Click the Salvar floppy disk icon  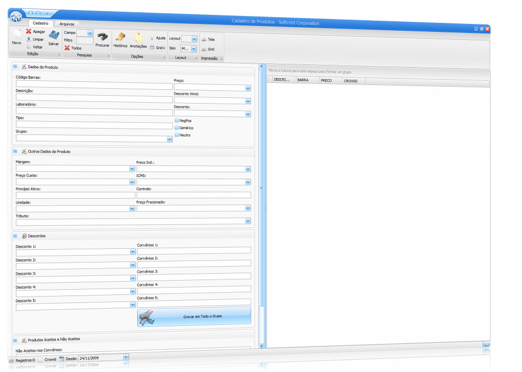point(54,35)
